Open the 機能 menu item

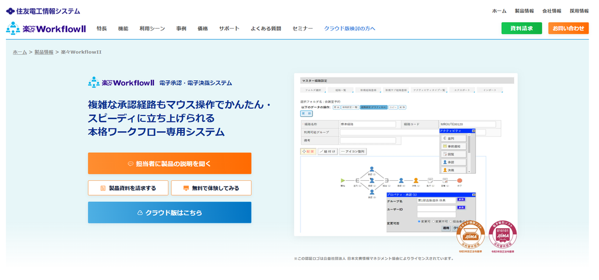(123, 29)
